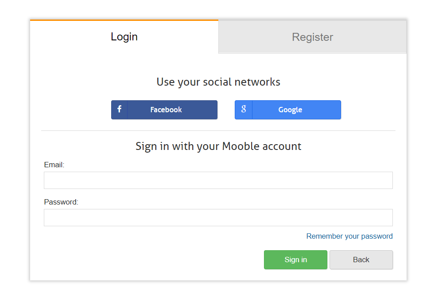Click the 'Use your social networks' heading
446x303 pixels.
218,82
